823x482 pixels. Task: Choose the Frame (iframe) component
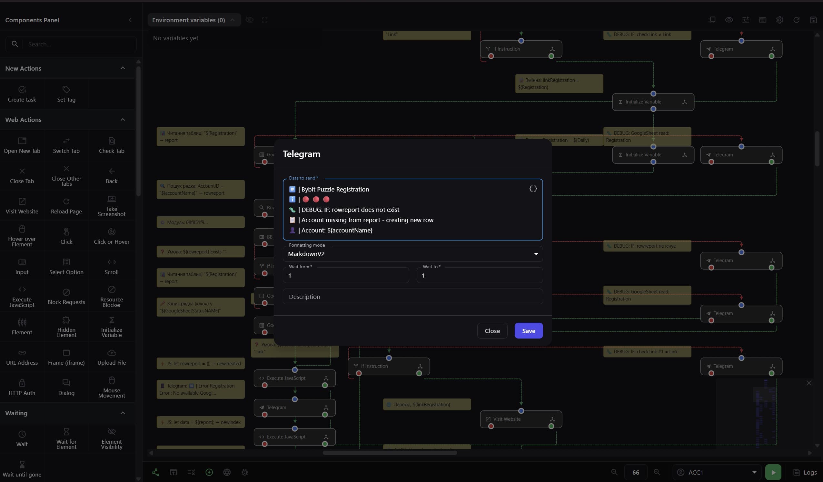(x=66, y=357)
